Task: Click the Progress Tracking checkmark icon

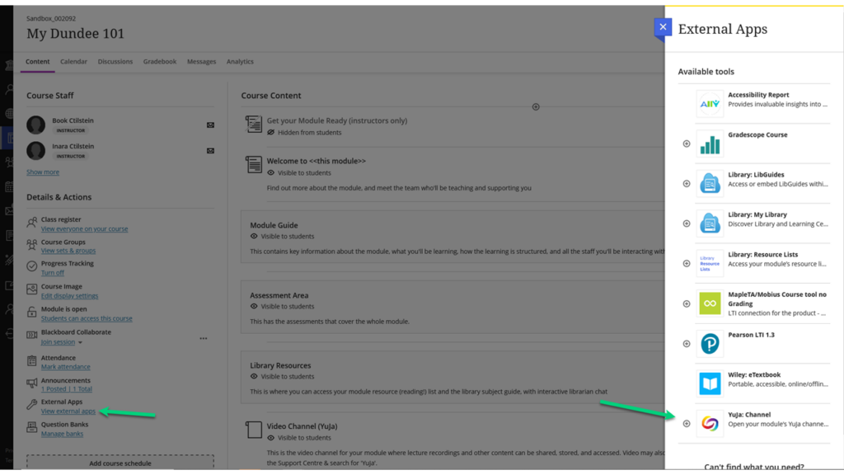Action: (32, 266)
